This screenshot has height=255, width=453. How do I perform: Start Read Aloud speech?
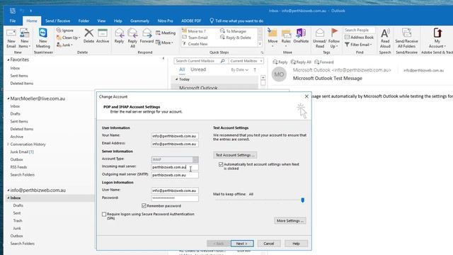(385, 38)
